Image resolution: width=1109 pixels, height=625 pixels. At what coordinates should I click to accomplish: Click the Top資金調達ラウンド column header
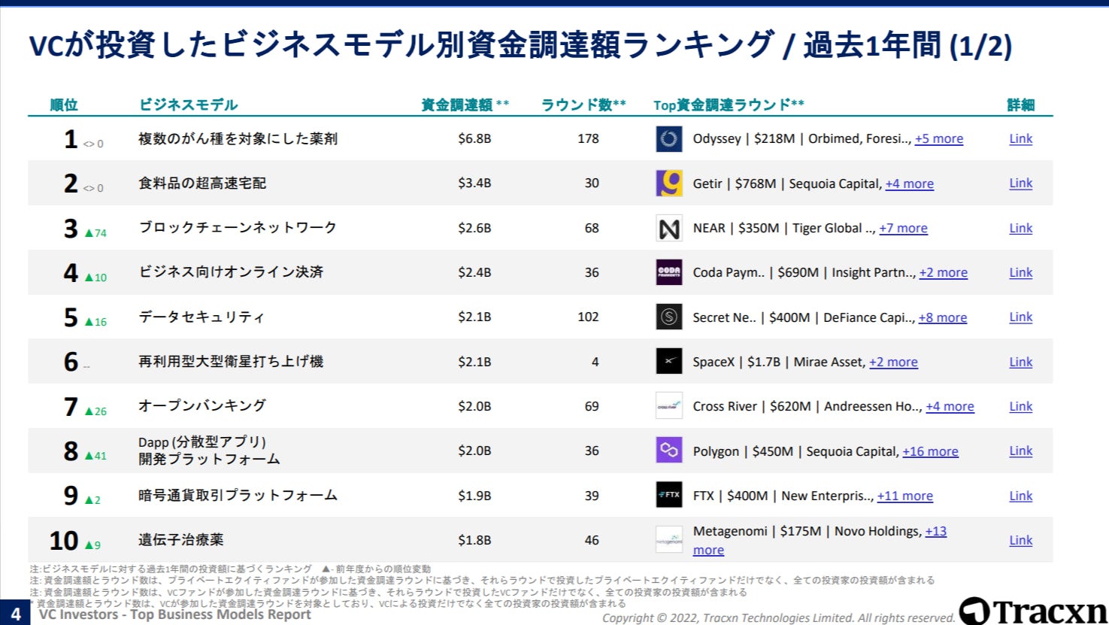(729, 105)
